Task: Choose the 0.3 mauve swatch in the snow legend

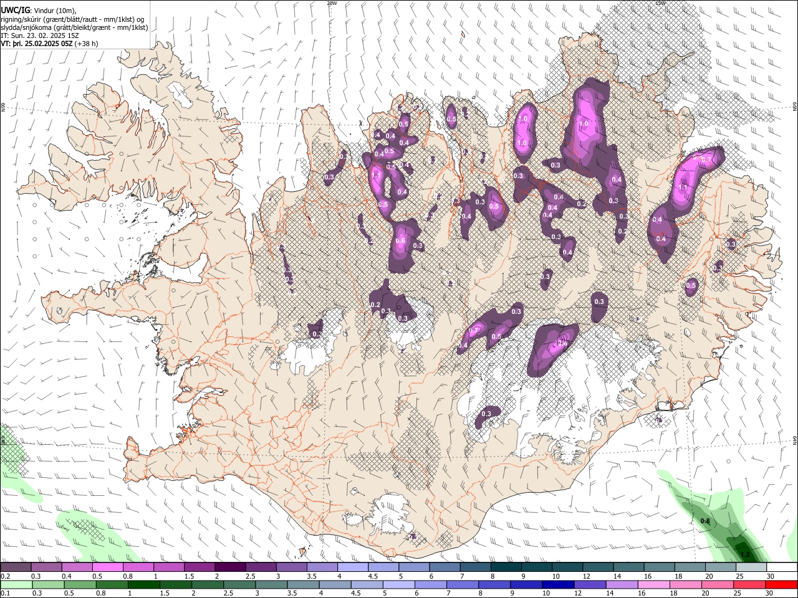Action: pos(46,567)
